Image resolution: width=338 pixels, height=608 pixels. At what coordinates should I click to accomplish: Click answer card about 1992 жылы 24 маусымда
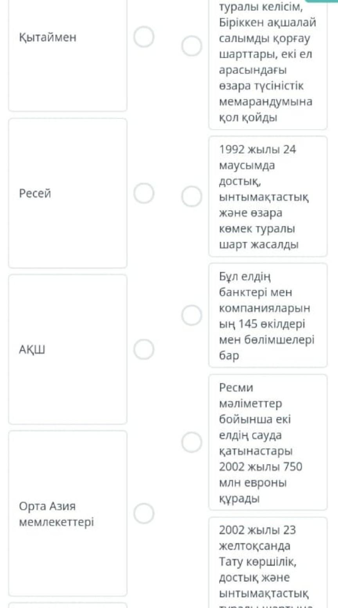point(268,196)
